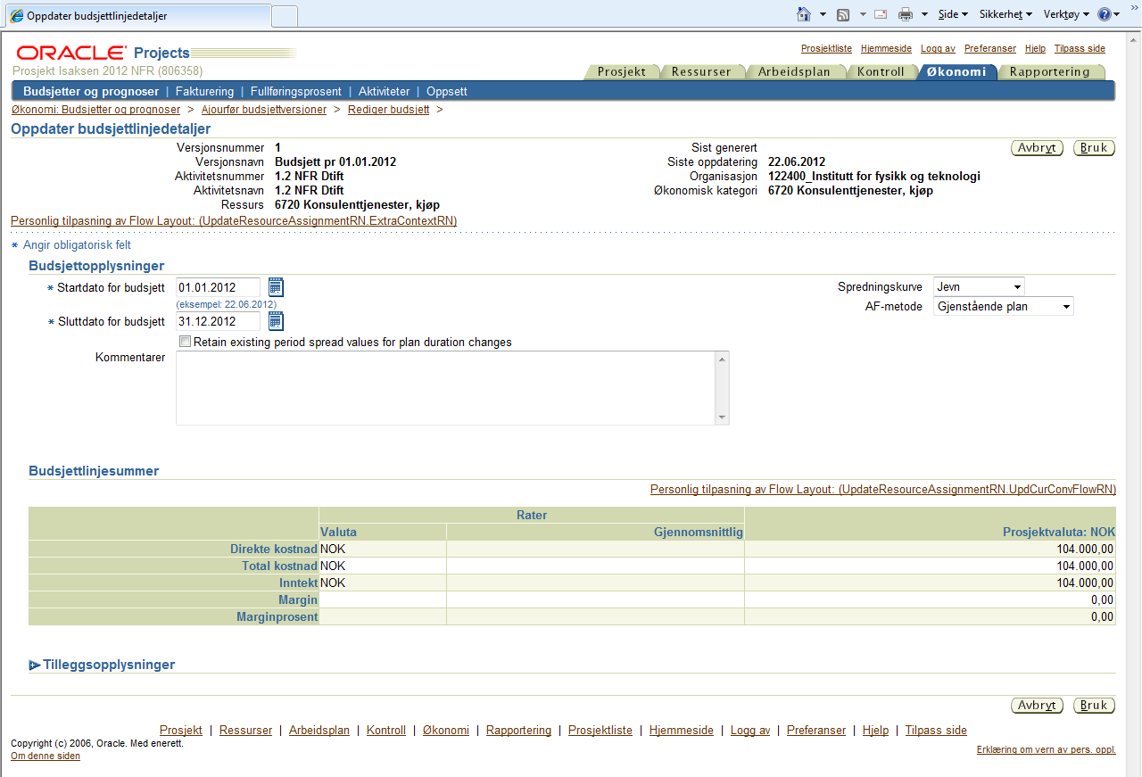
Task: Click Direkte kostnad value 104.000,00
Action: pos(1085,550)
